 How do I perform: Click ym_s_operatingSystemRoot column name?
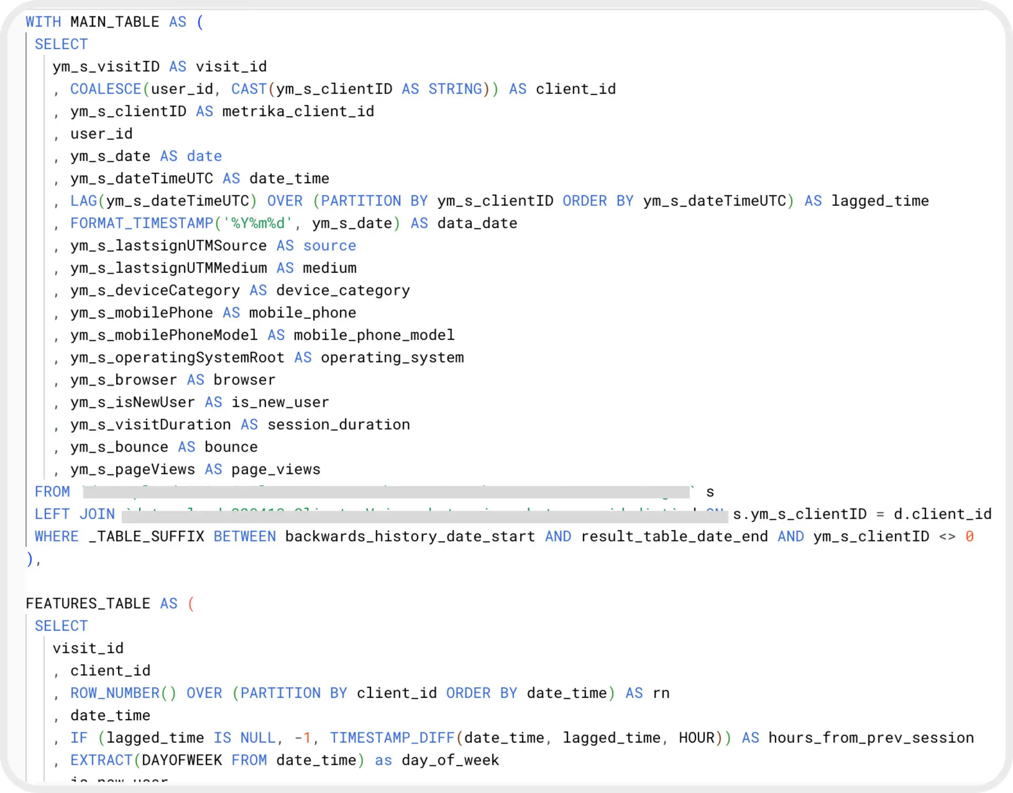pos(177,358)
